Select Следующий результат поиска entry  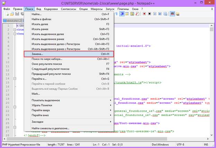point(69,69)
